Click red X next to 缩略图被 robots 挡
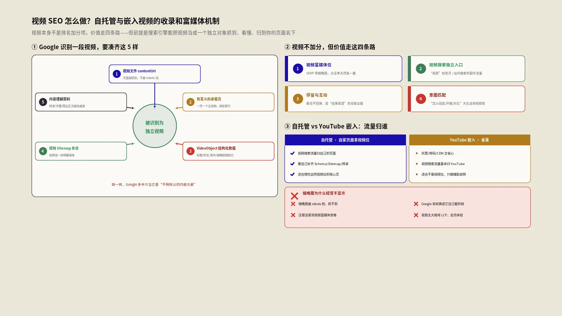This screenshot has height=316, width=562. pyautogui.click(x=293, y=204)
